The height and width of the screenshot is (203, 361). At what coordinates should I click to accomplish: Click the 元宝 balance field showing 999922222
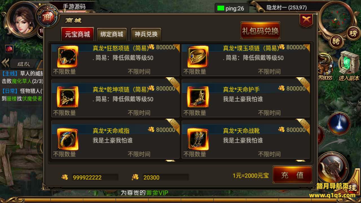pos(95,177)
